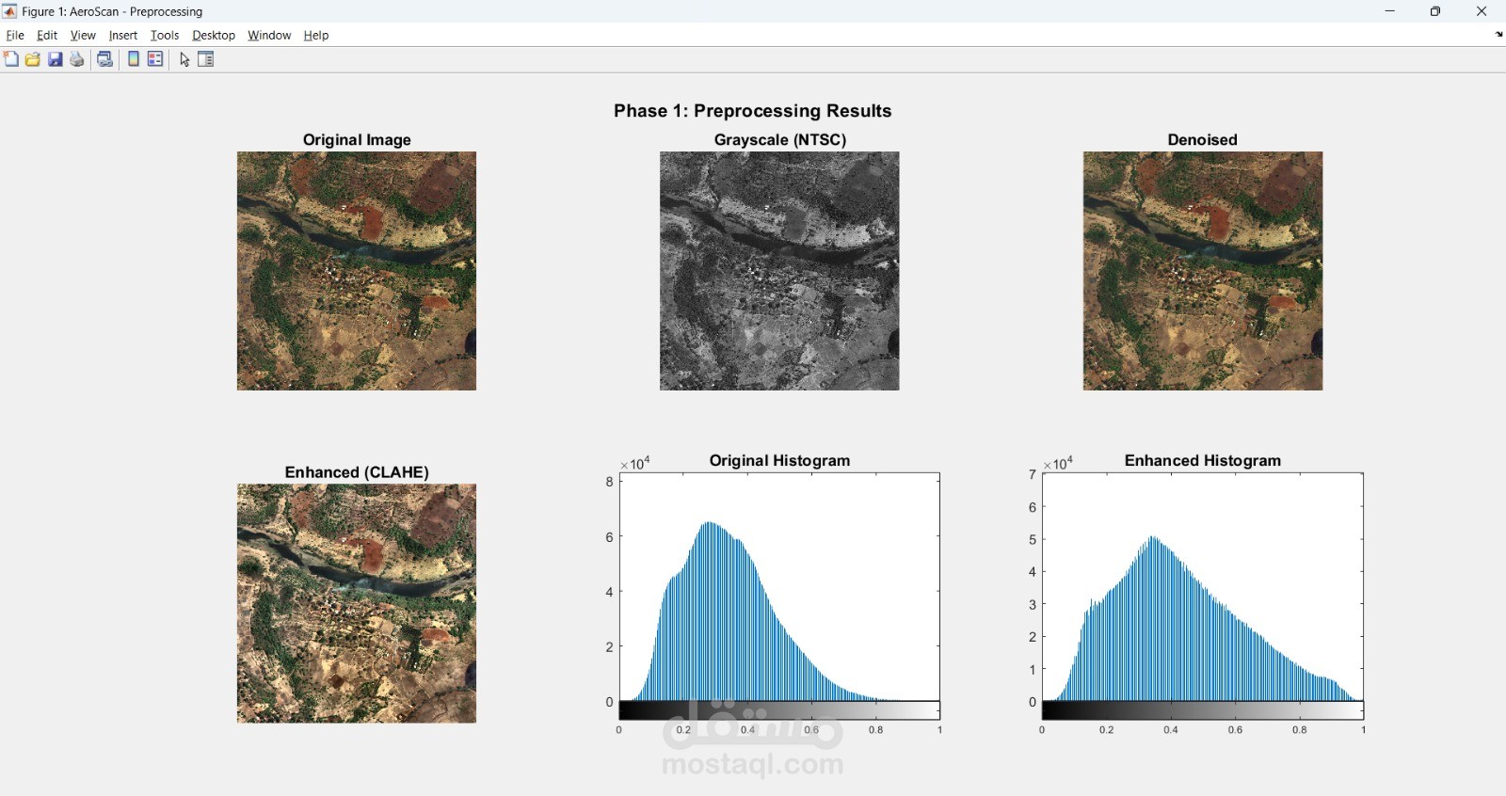Open the File menu
Viewport: 1506px width, 796px height.
click(x=15, y=36)
